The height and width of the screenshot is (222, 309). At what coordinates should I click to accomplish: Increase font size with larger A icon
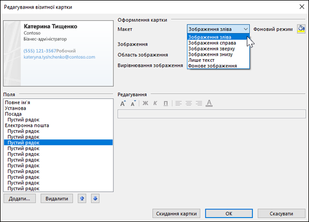pos(123,103)
